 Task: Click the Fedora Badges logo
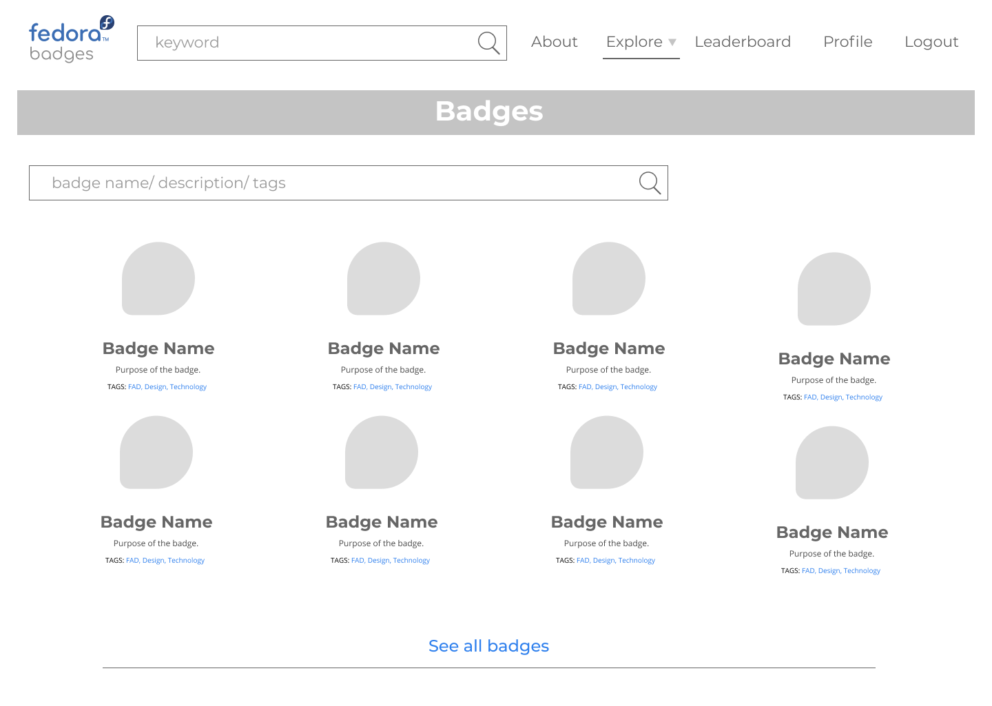[72, 39]
